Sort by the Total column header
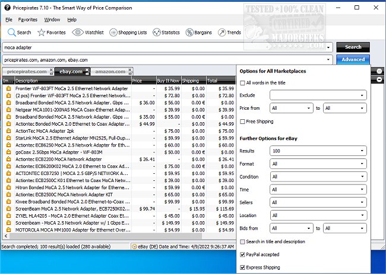The image size is (386, 274). coord(221,81)
